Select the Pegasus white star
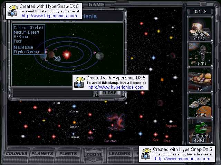Image resolution: width=221 pixels, height=165 pixels. point(171,121)
